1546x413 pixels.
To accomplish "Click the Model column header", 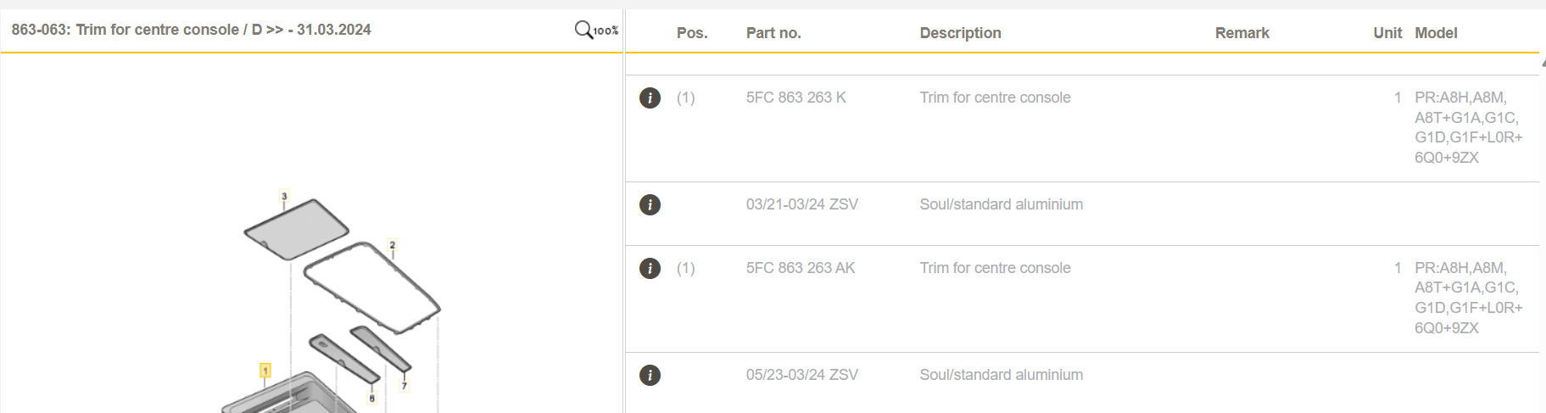I will click(1436, 33).
